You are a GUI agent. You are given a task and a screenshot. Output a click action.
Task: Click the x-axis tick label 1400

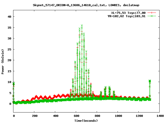(x=160, y=116)
